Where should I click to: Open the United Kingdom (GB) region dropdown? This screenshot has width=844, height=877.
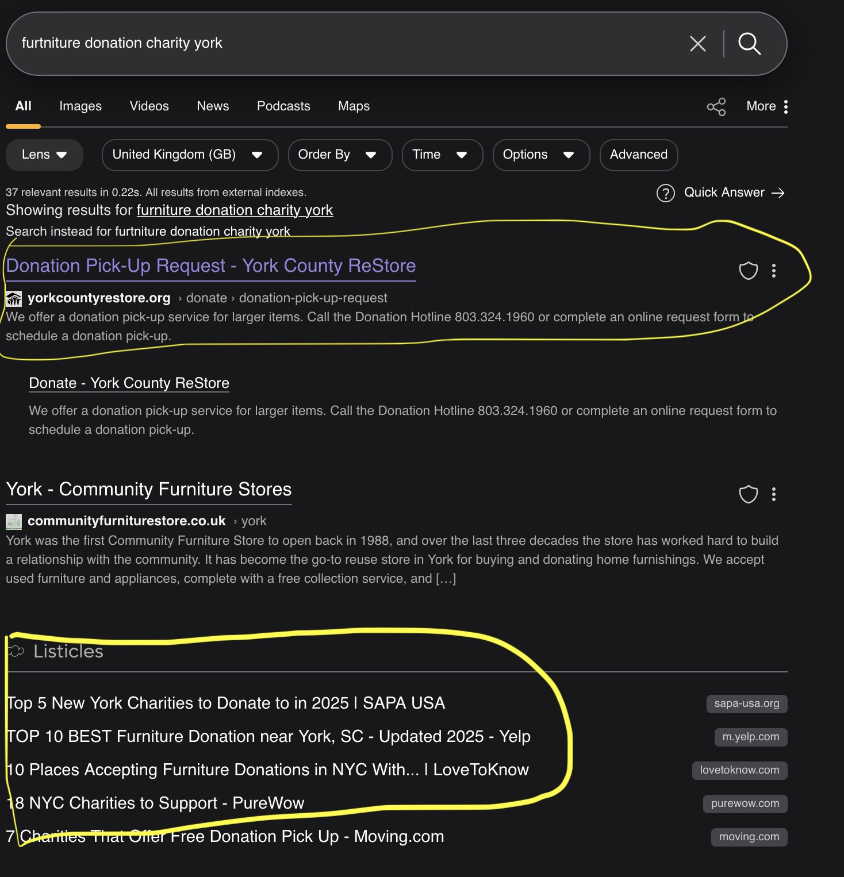[x=189, y=155]
